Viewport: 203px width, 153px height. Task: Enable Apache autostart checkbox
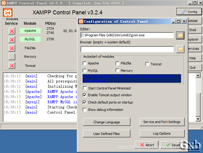point(84,64)
